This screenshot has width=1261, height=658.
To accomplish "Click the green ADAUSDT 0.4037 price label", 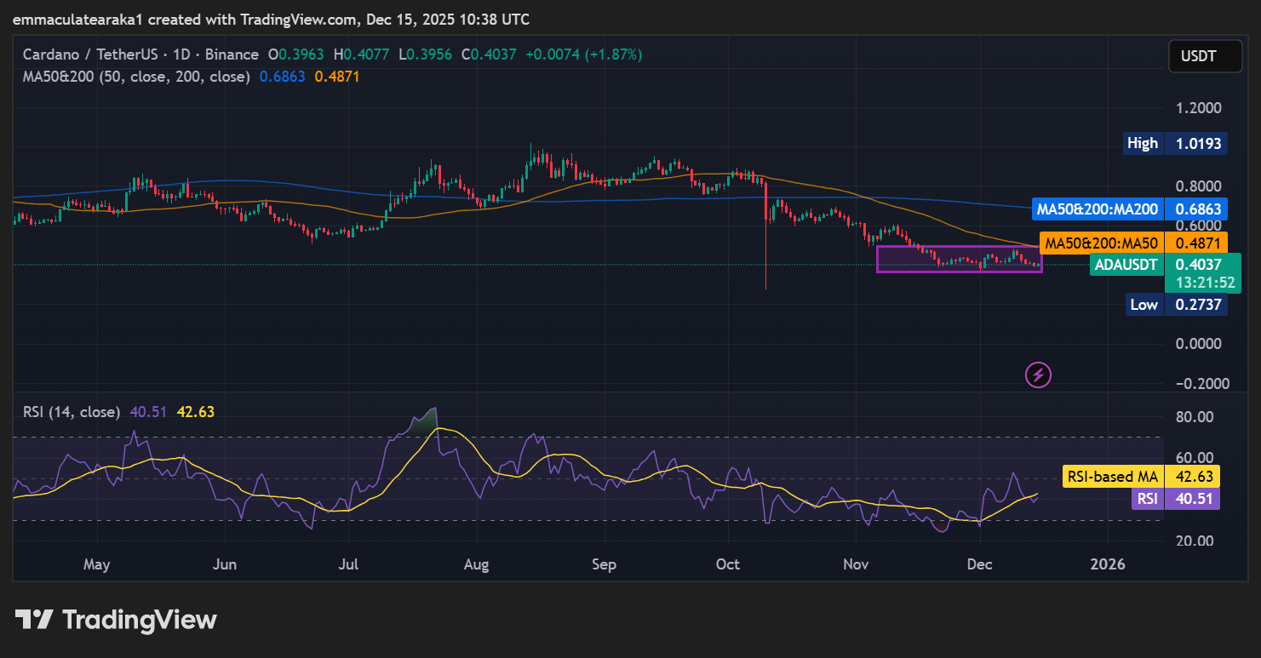I will tap(1164, 265).
